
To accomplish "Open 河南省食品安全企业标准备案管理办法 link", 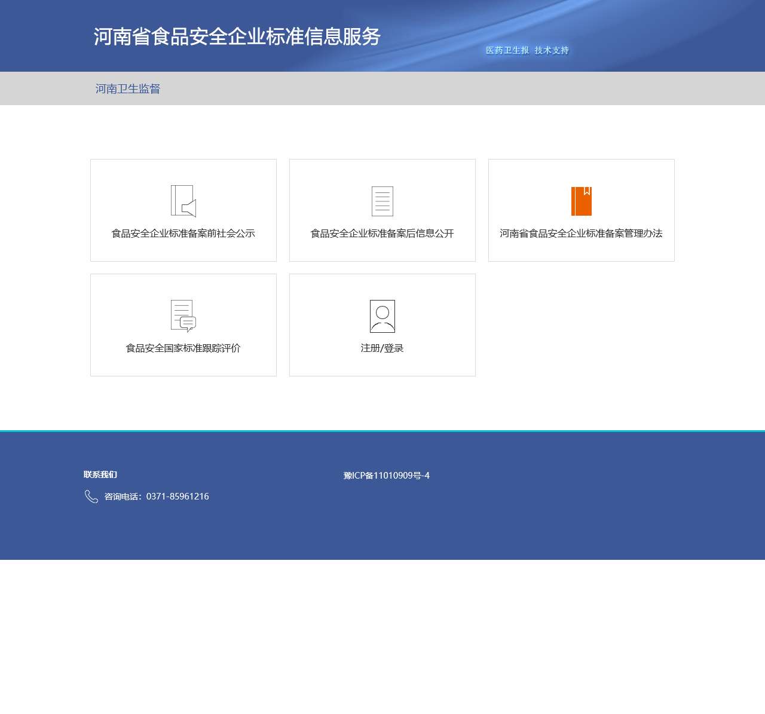I will (582, 234).
